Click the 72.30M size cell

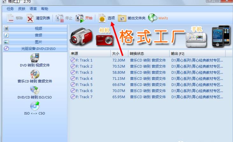[x=119, y=60]
